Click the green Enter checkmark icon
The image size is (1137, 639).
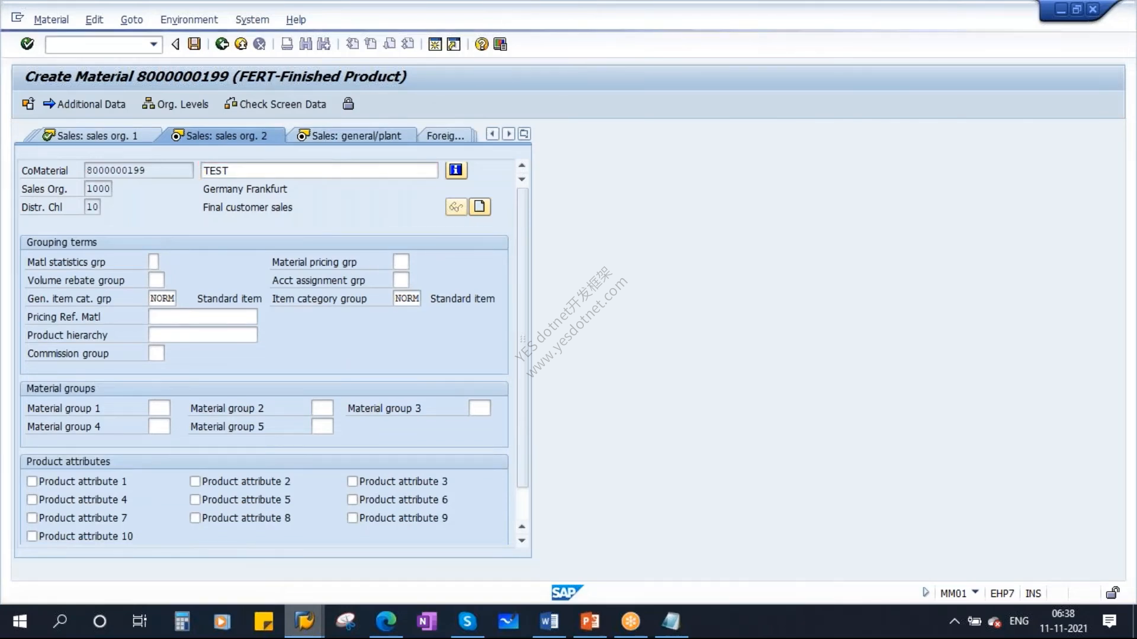[x=27, y=44]
